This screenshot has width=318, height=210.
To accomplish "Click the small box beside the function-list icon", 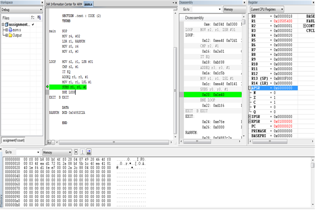I will click(x=53, y=142).
